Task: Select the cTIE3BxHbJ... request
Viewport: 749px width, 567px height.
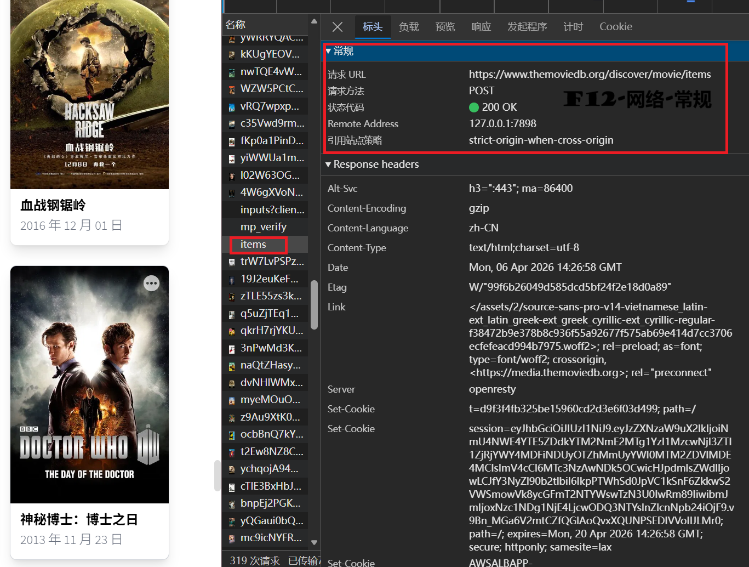Action: pos(265,486)
